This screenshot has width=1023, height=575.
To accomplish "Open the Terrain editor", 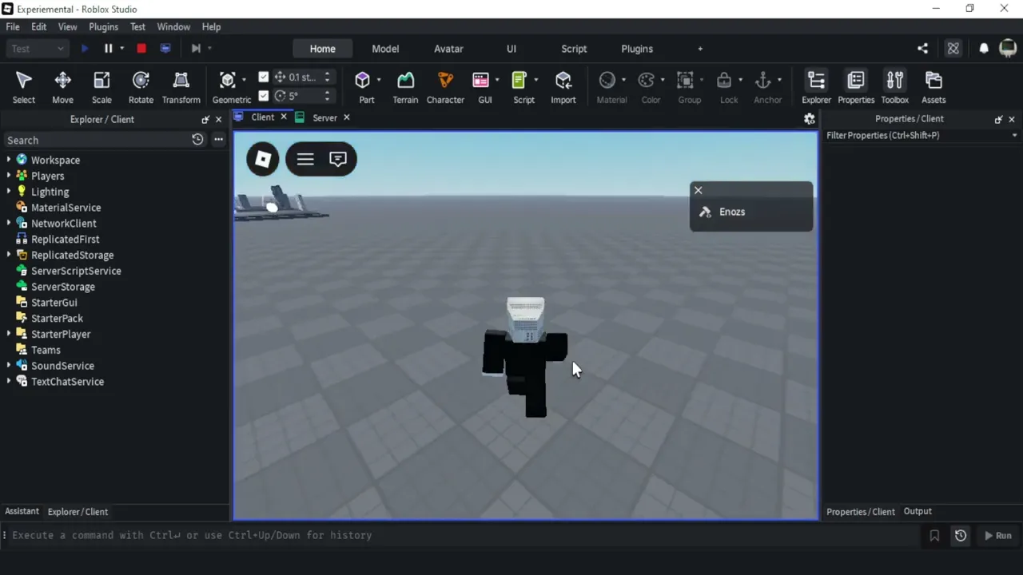I will (405, 87).
